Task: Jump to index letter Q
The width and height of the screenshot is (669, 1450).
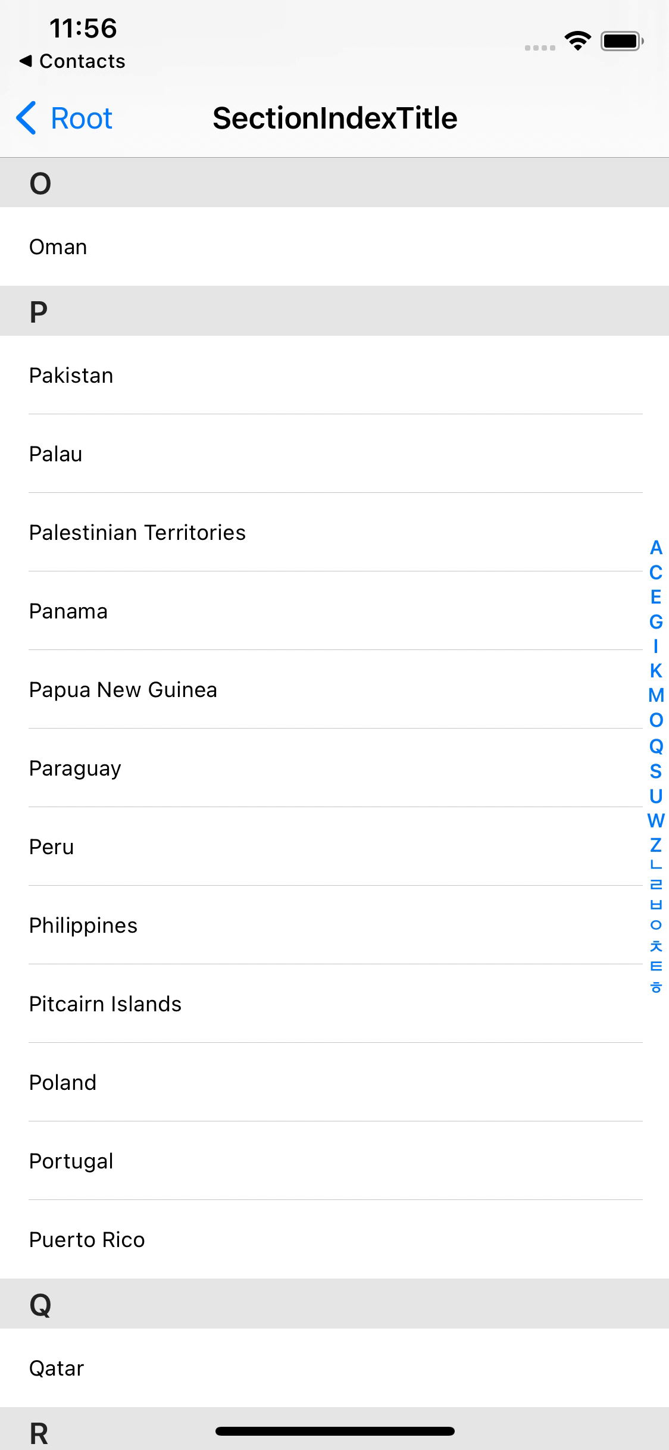Action: 656,746
